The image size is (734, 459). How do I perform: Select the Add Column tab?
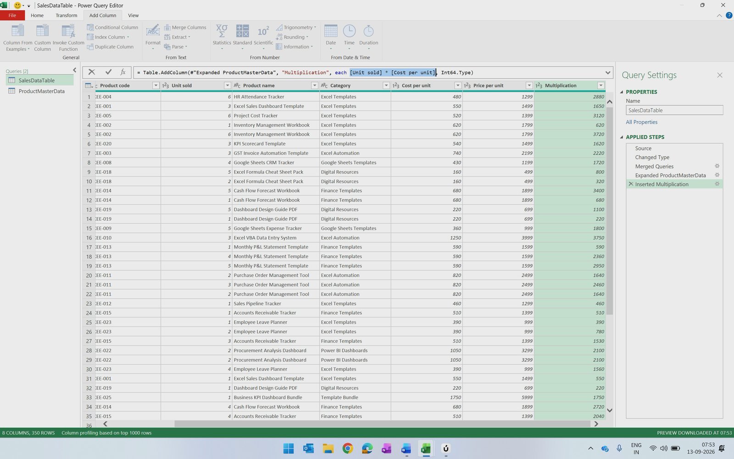(103, 16)
